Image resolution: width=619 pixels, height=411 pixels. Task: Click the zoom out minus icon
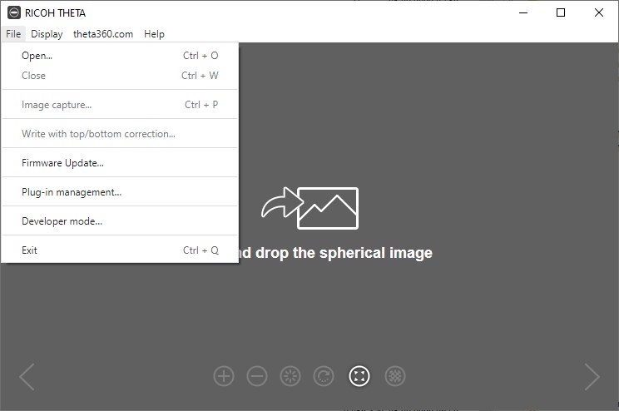[257, 376]
